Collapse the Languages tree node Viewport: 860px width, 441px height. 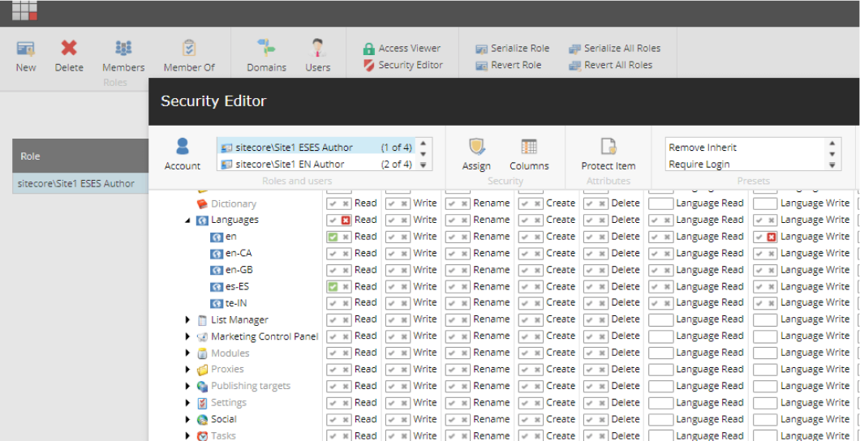[188, 220]
